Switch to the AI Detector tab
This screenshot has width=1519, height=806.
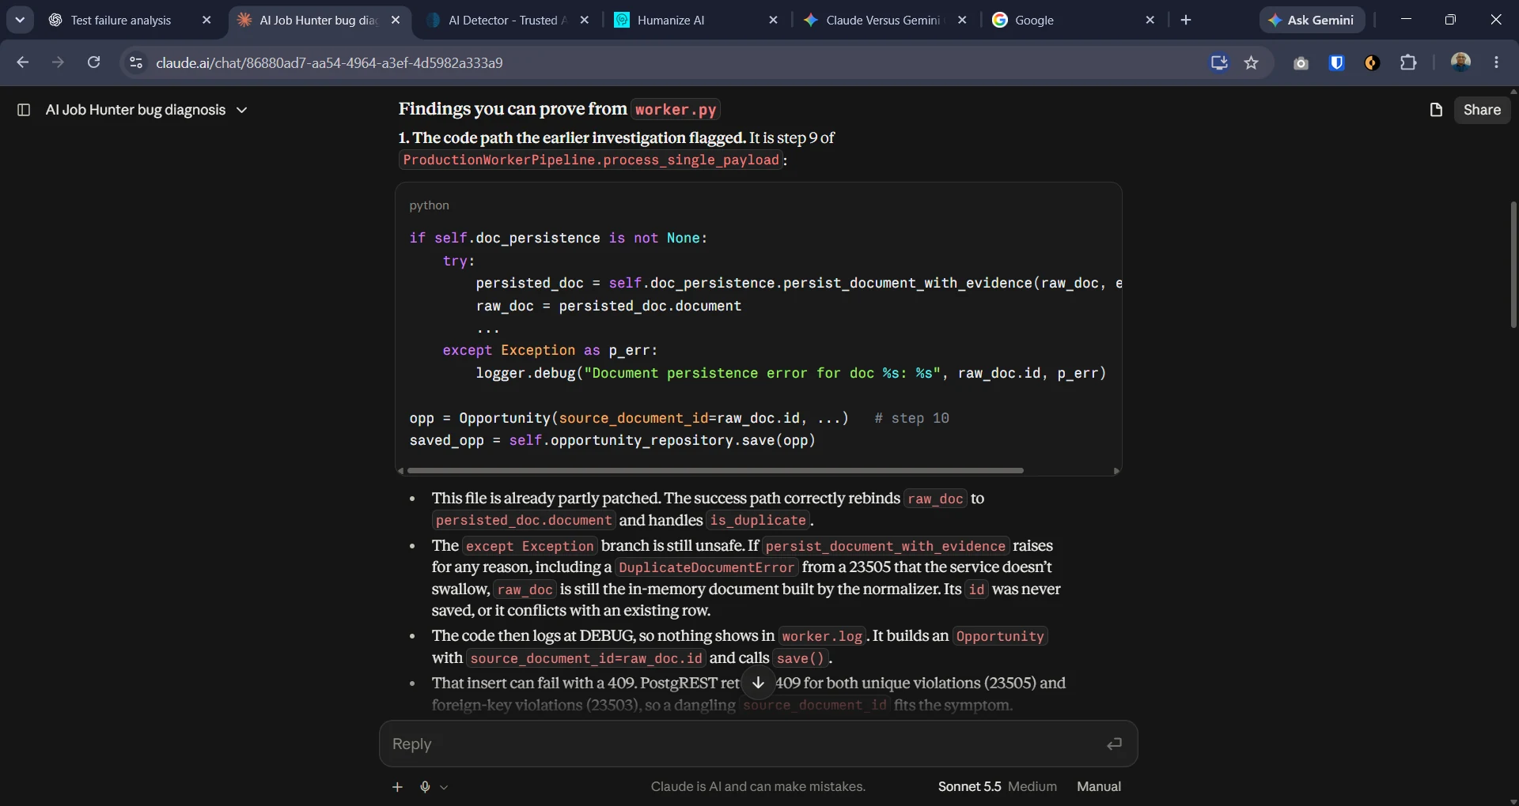(508, 20)
